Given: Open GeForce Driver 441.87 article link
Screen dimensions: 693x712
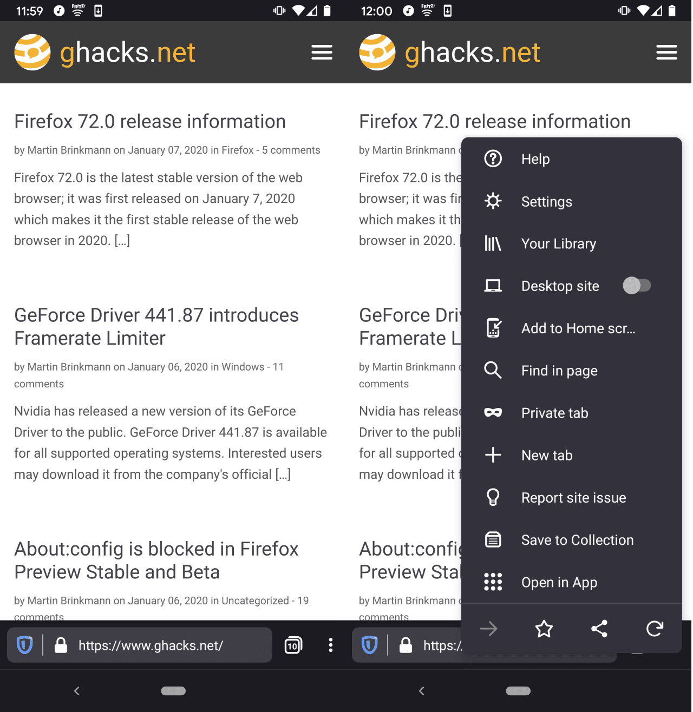Looking at the screenshot, I should coord(156,327).
